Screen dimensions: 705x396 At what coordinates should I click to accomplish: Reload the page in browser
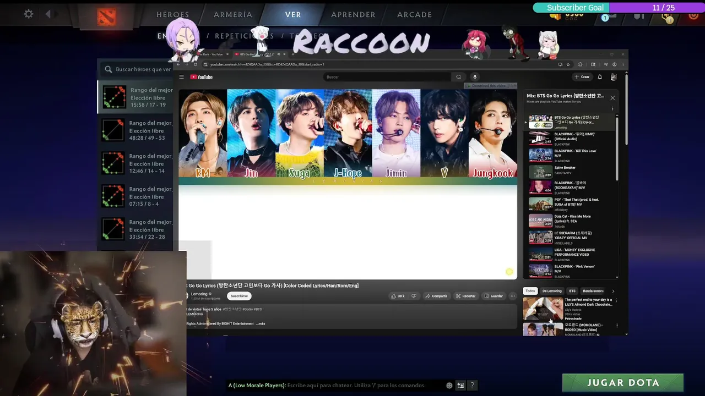pos(195,64)
